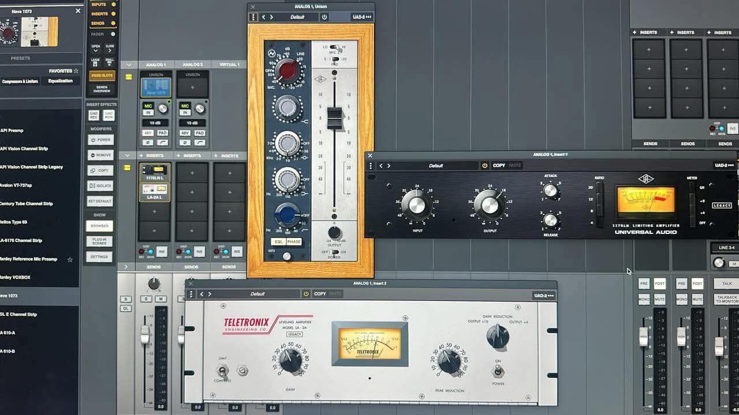The image size is (739, 415).
Task: Open the three-dot menu of the 1176LN plugin window
Action: (x=371, y=165)
